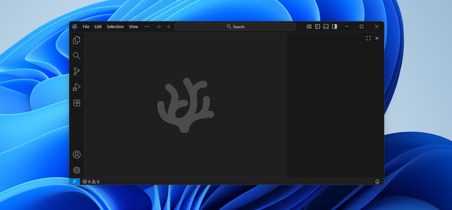Screen dimensions: 452x210
Task: Open notifications bell in status bar
Action: pos(377,182)
